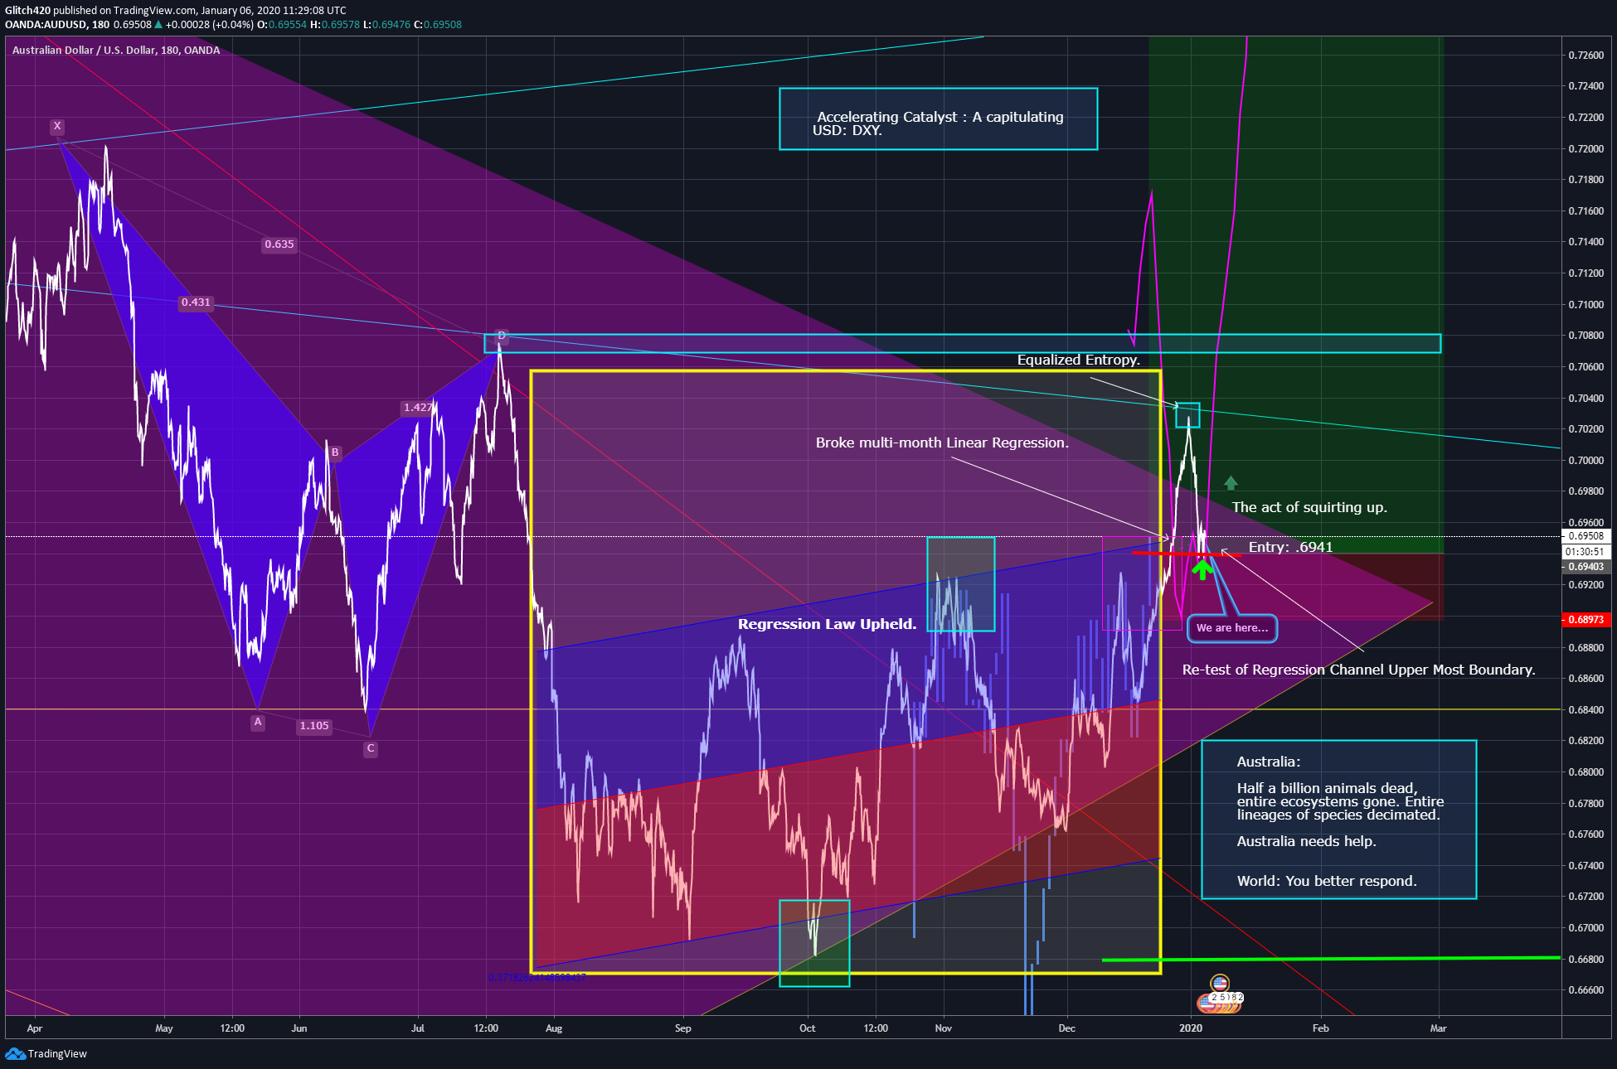Select the 'Broke multi-month Linear Regression.' annotation
The image size is (1617, 1069).
click(x=942, y=443)
